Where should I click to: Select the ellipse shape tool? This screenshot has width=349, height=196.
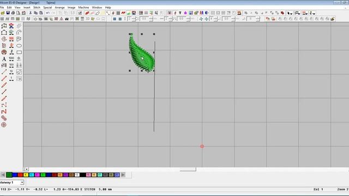pyautogui.click(x=19, y=46)
